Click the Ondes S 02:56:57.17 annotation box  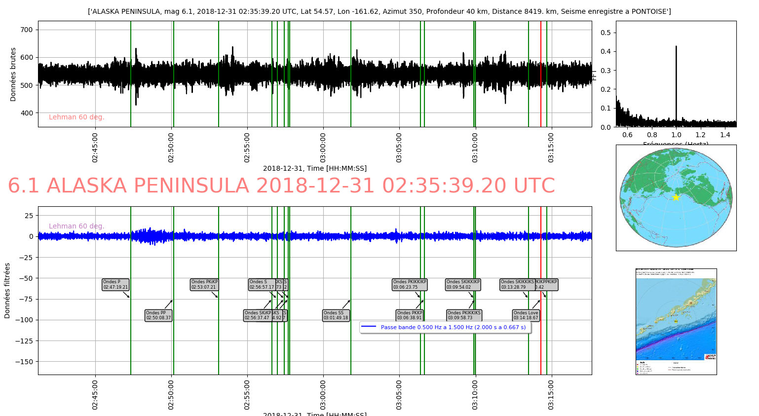click(261, 285)
